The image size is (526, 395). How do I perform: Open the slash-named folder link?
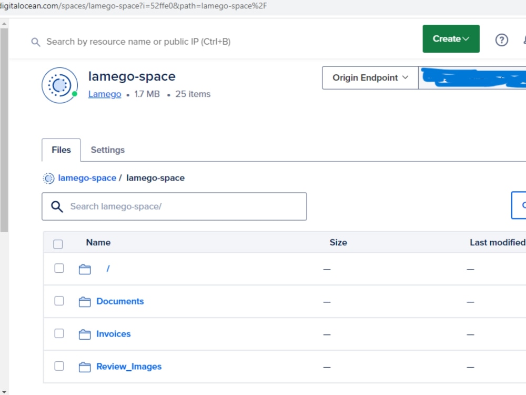pos(108,269)
